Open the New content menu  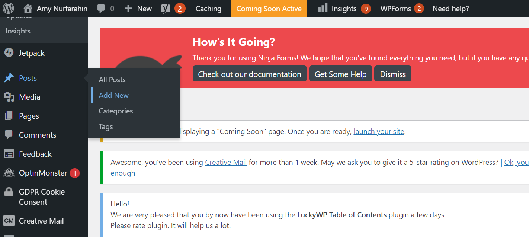144,9
